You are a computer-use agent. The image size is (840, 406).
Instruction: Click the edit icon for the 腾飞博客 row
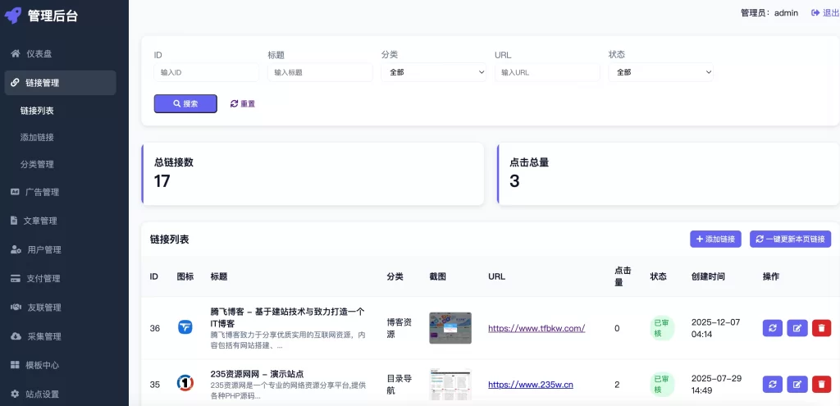coord(797,328)
